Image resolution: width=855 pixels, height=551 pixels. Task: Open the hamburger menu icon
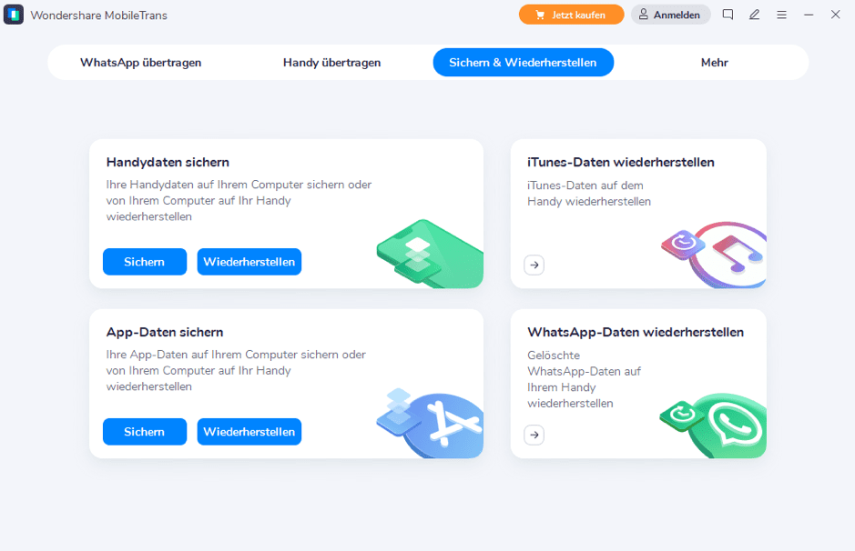[781, 15]
